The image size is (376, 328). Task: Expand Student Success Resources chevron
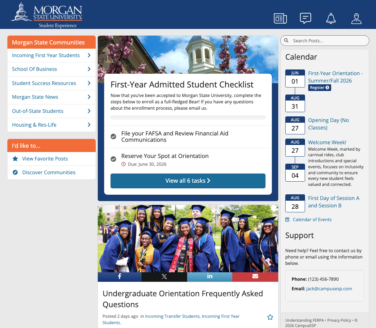(x=89, y=83)
